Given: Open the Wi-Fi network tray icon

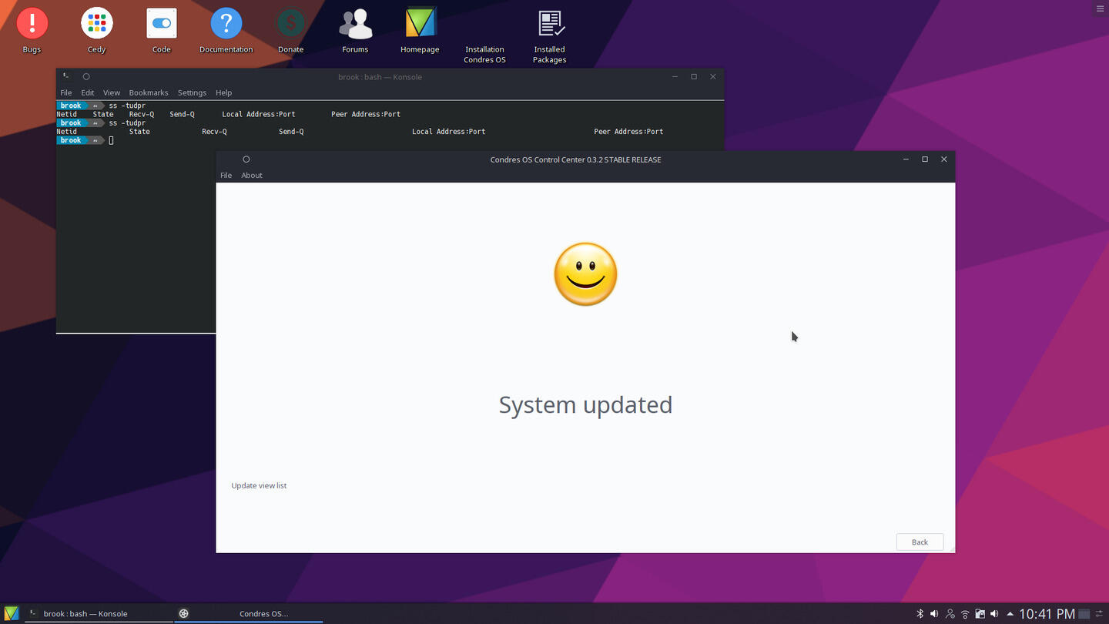Looking at the screenshot, I should [x=964, y=614].
